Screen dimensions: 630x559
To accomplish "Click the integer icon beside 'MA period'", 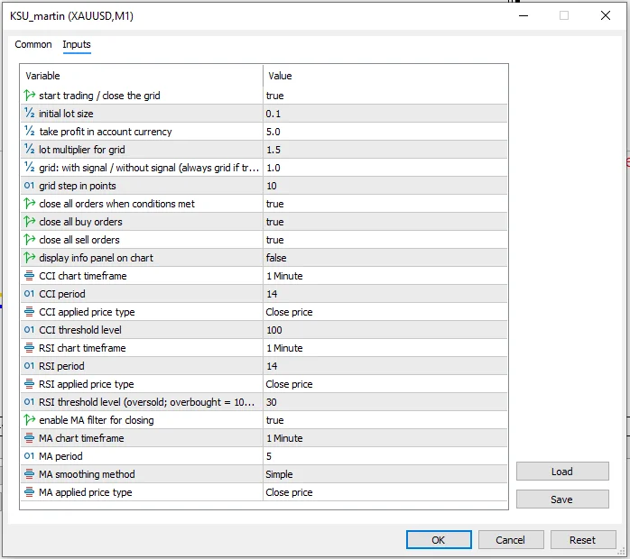I will (29, 456).
